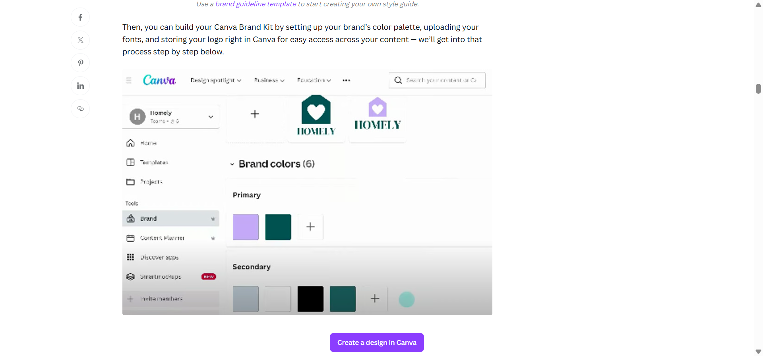This screenshot has height=356, width=763.
Task: Open the hamburger menu in the Canva screenshot
Action: click(129, 80)
